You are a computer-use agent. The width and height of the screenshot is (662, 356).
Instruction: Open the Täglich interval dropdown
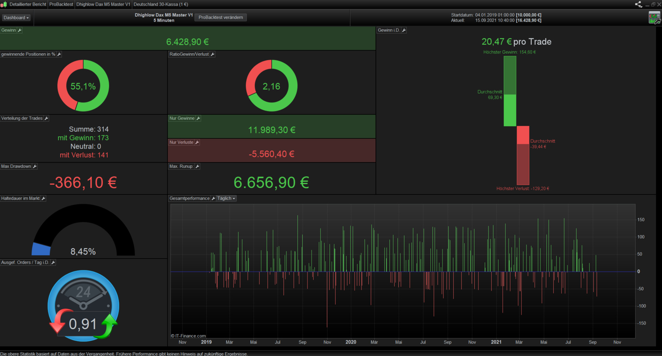click(x=226, y=199)
